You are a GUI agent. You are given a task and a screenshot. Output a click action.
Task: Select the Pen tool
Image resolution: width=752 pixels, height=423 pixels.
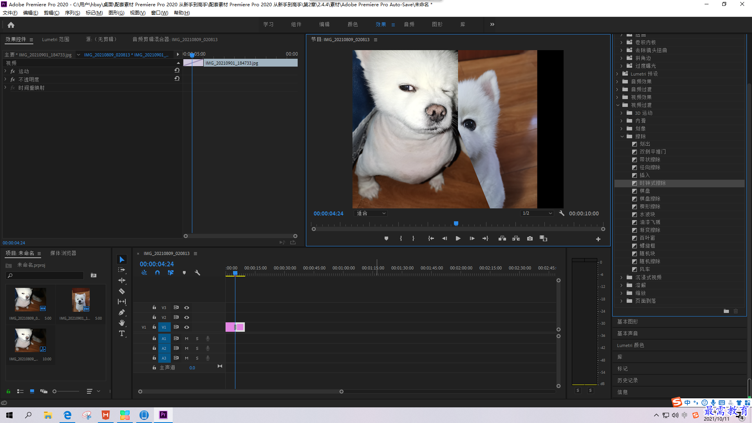[122, 312]
